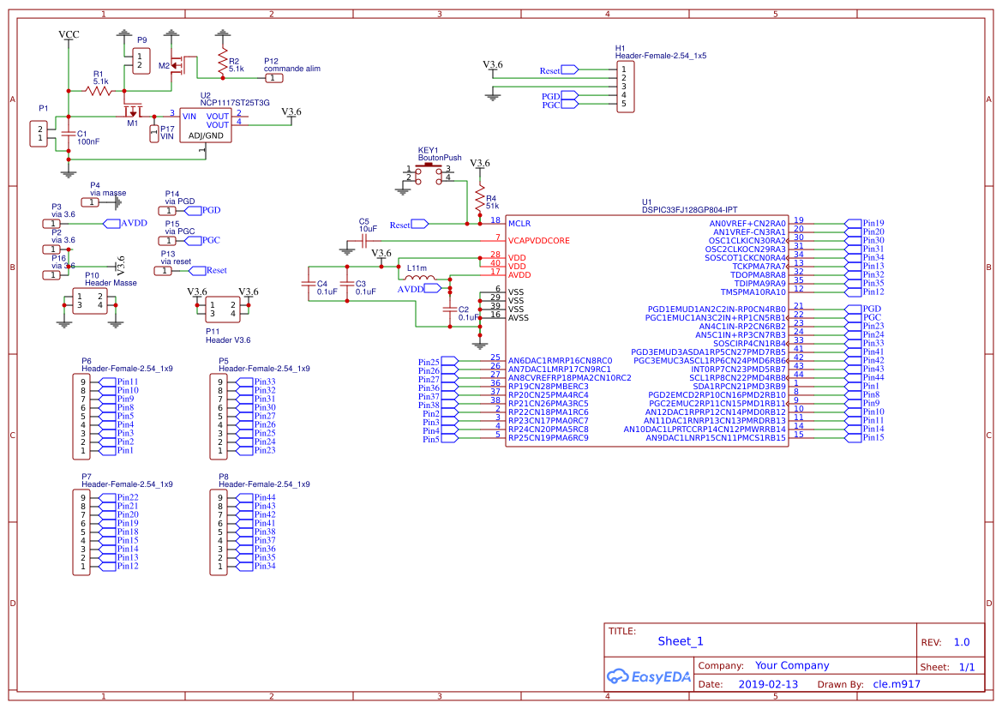Image resolution: width=1002 pixels, height=709 pixels.
Task: Click the Sheet_1 title text
Action: 678,640
